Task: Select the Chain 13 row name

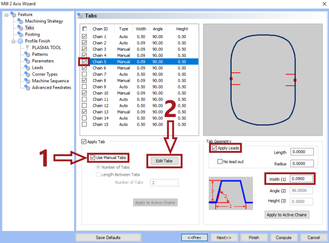Action: click(x=100, y=112)
